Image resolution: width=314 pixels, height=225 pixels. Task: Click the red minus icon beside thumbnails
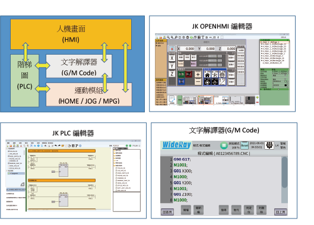coord(258,102)
